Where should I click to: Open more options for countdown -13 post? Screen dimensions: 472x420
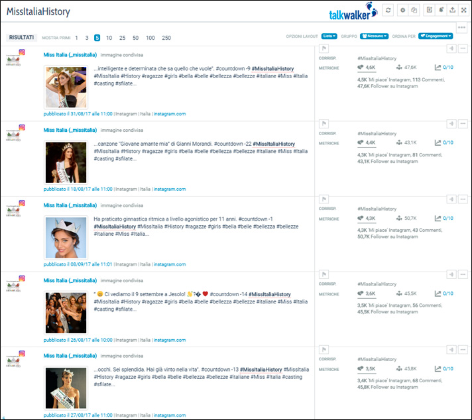(x=463, y=349)
